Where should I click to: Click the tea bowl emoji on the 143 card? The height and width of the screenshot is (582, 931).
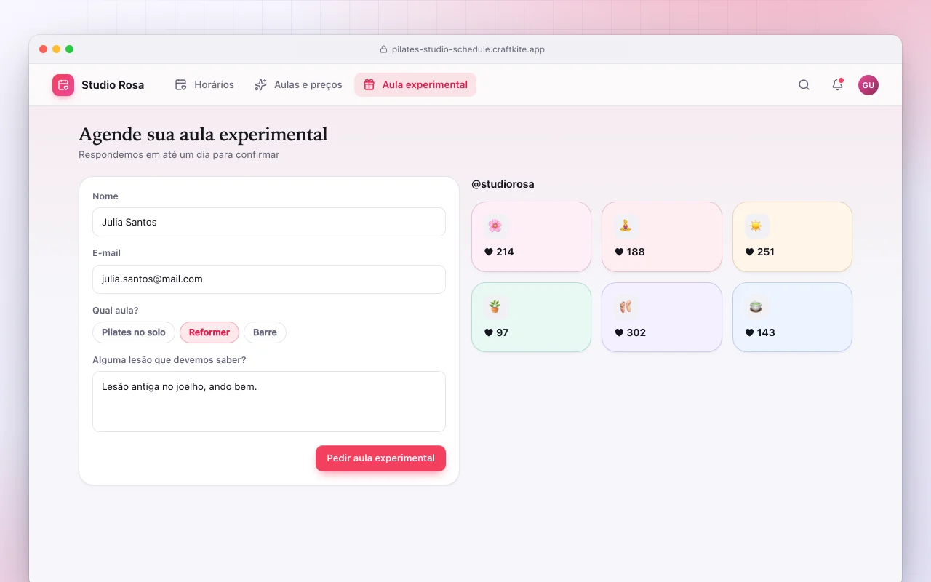pos(756,306)
